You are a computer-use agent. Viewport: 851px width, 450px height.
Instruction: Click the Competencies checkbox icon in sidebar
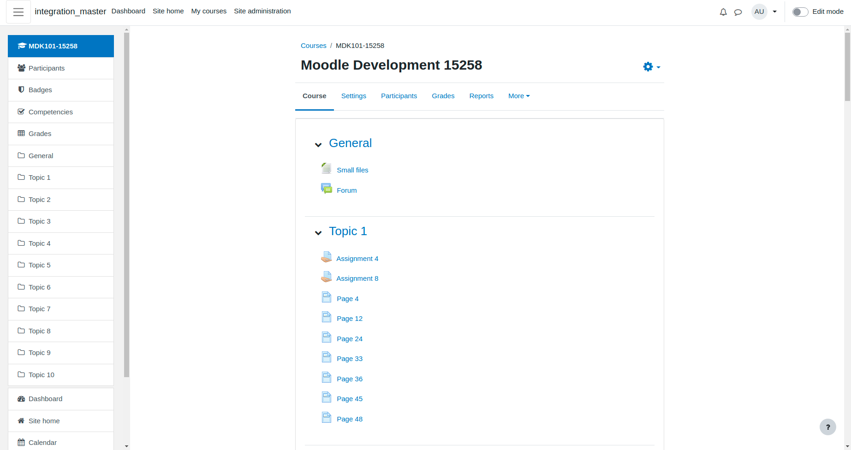point(21,112)
